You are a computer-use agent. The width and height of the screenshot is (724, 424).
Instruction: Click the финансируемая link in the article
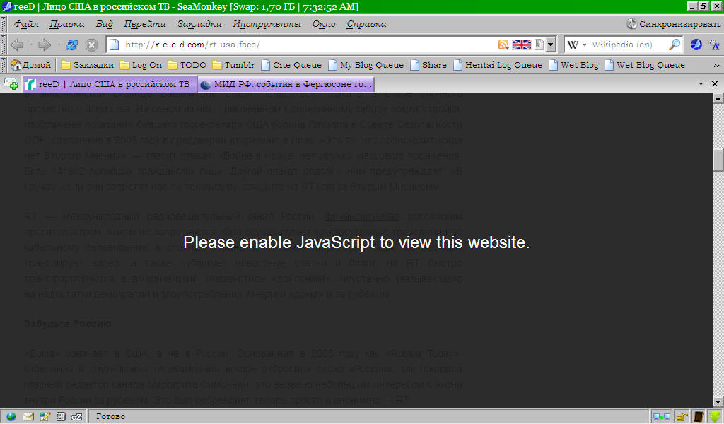(x=362, y=216)
